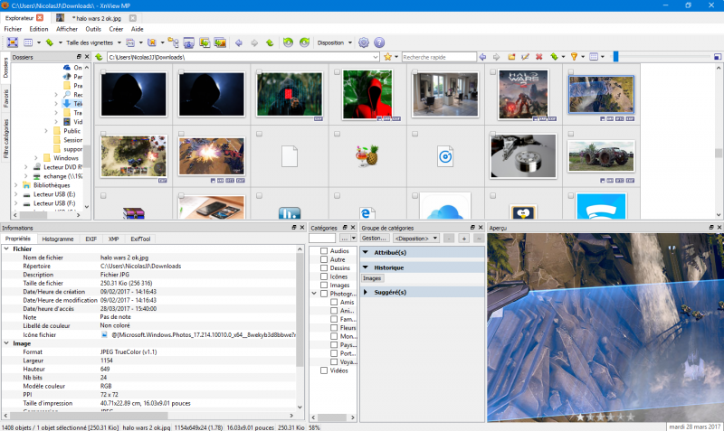Open <Disposition> combo in category group panel
Image resolution: width=724 pixels, height=431 pixels.
[416, 239]
